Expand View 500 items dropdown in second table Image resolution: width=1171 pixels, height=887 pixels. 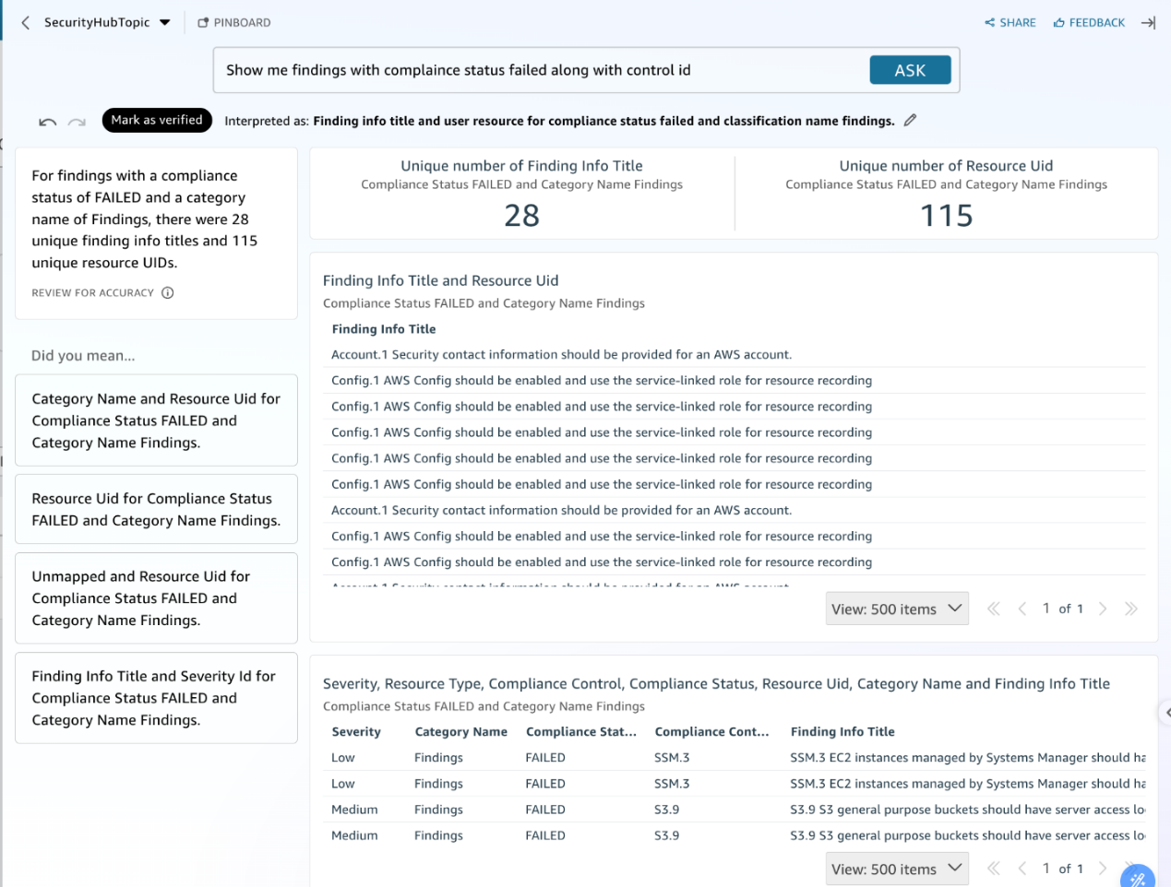[896, 869]
